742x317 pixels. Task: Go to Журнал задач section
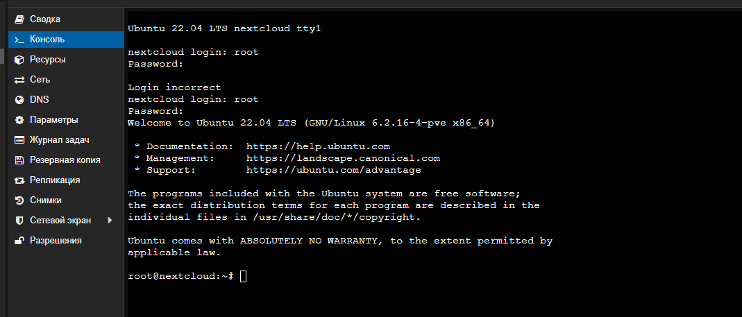(x=66, y=140)
